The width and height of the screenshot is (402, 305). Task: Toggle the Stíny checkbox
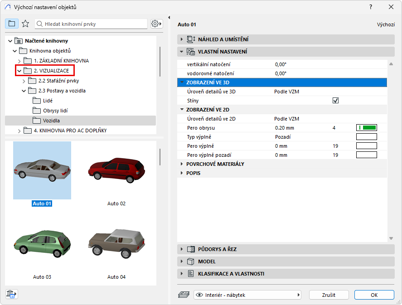click(x=335, y=101)
